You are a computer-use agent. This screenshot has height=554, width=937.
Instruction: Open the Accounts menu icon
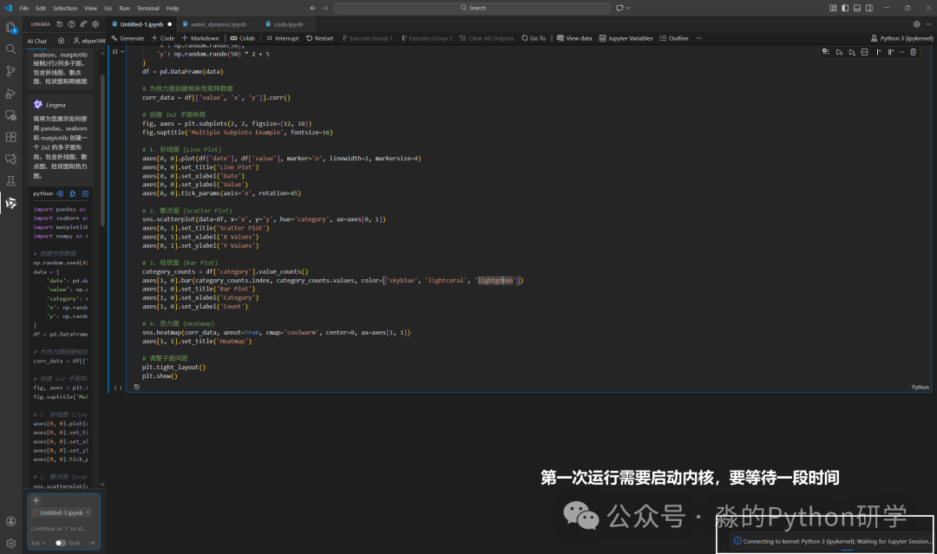pos(10,521)
